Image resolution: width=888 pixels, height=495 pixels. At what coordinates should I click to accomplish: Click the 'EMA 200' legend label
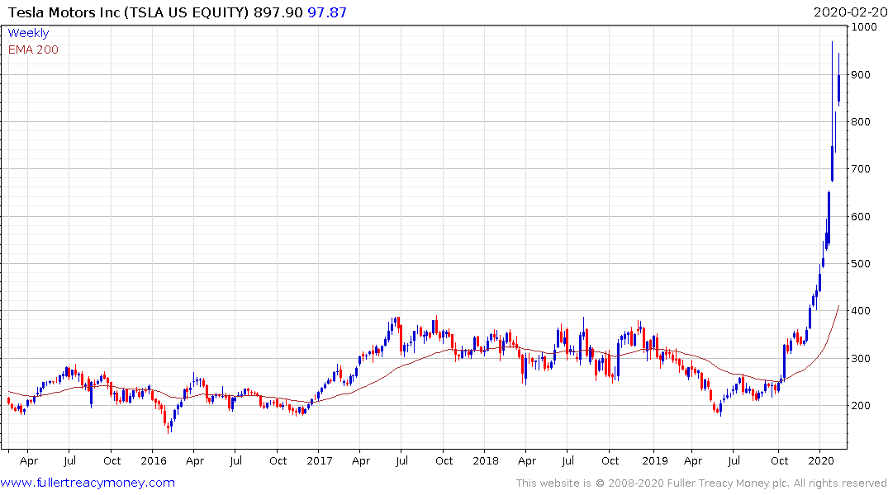pyautogui.click(x=33, y=49)
